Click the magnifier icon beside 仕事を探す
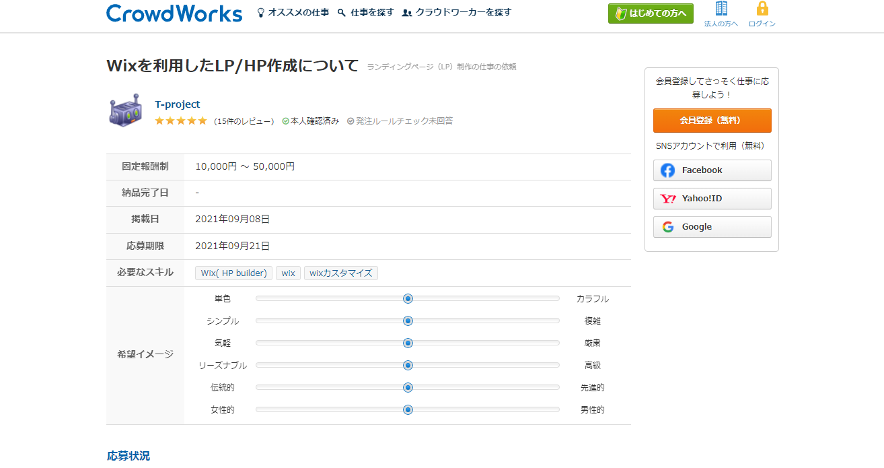 pos(342,13)
